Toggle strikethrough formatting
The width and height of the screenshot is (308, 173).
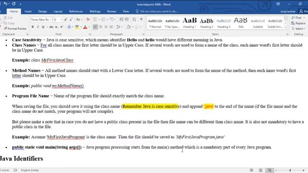(x=51, y=27)
